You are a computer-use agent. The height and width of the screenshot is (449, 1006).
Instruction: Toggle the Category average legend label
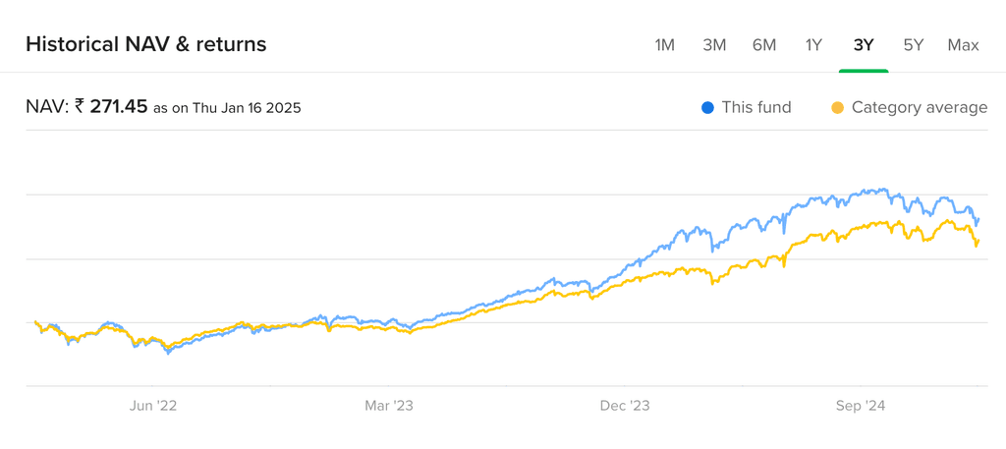[x=920, y=107]
